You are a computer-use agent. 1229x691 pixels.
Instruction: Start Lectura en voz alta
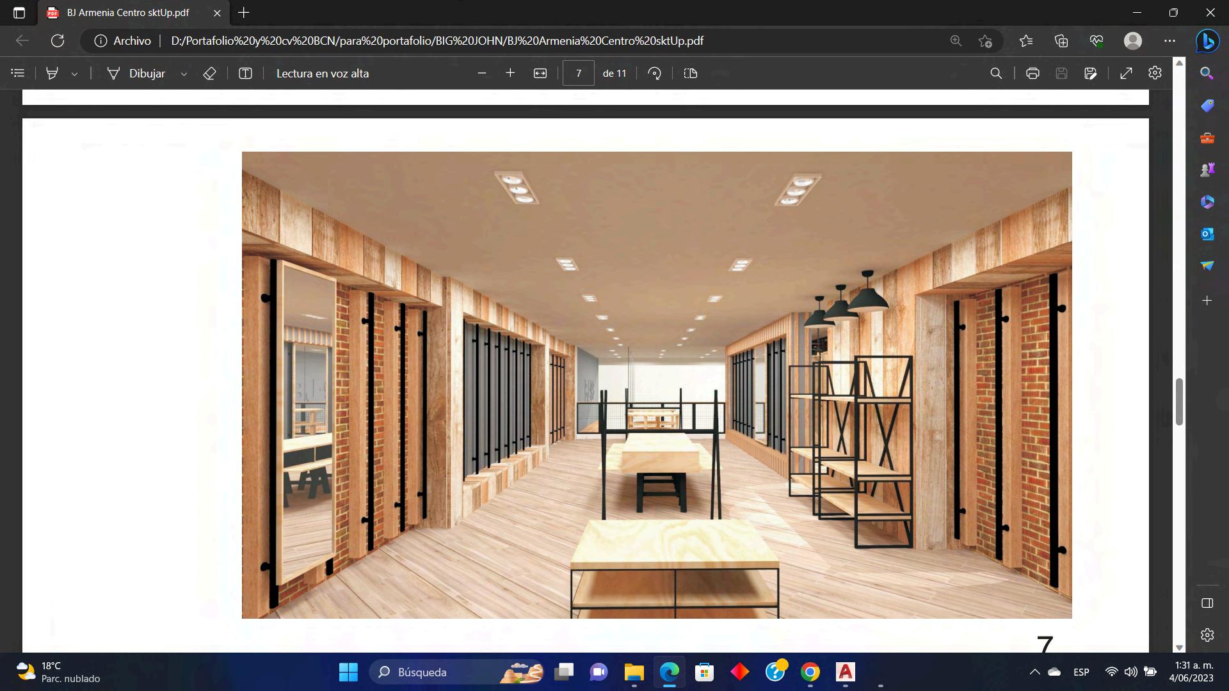point(322,73)
